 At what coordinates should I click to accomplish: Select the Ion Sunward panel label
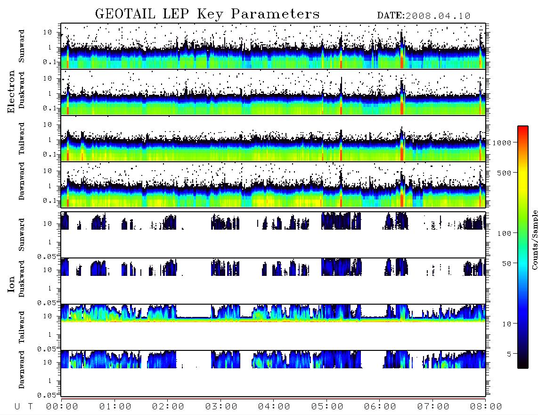click(x=22, y=235)
